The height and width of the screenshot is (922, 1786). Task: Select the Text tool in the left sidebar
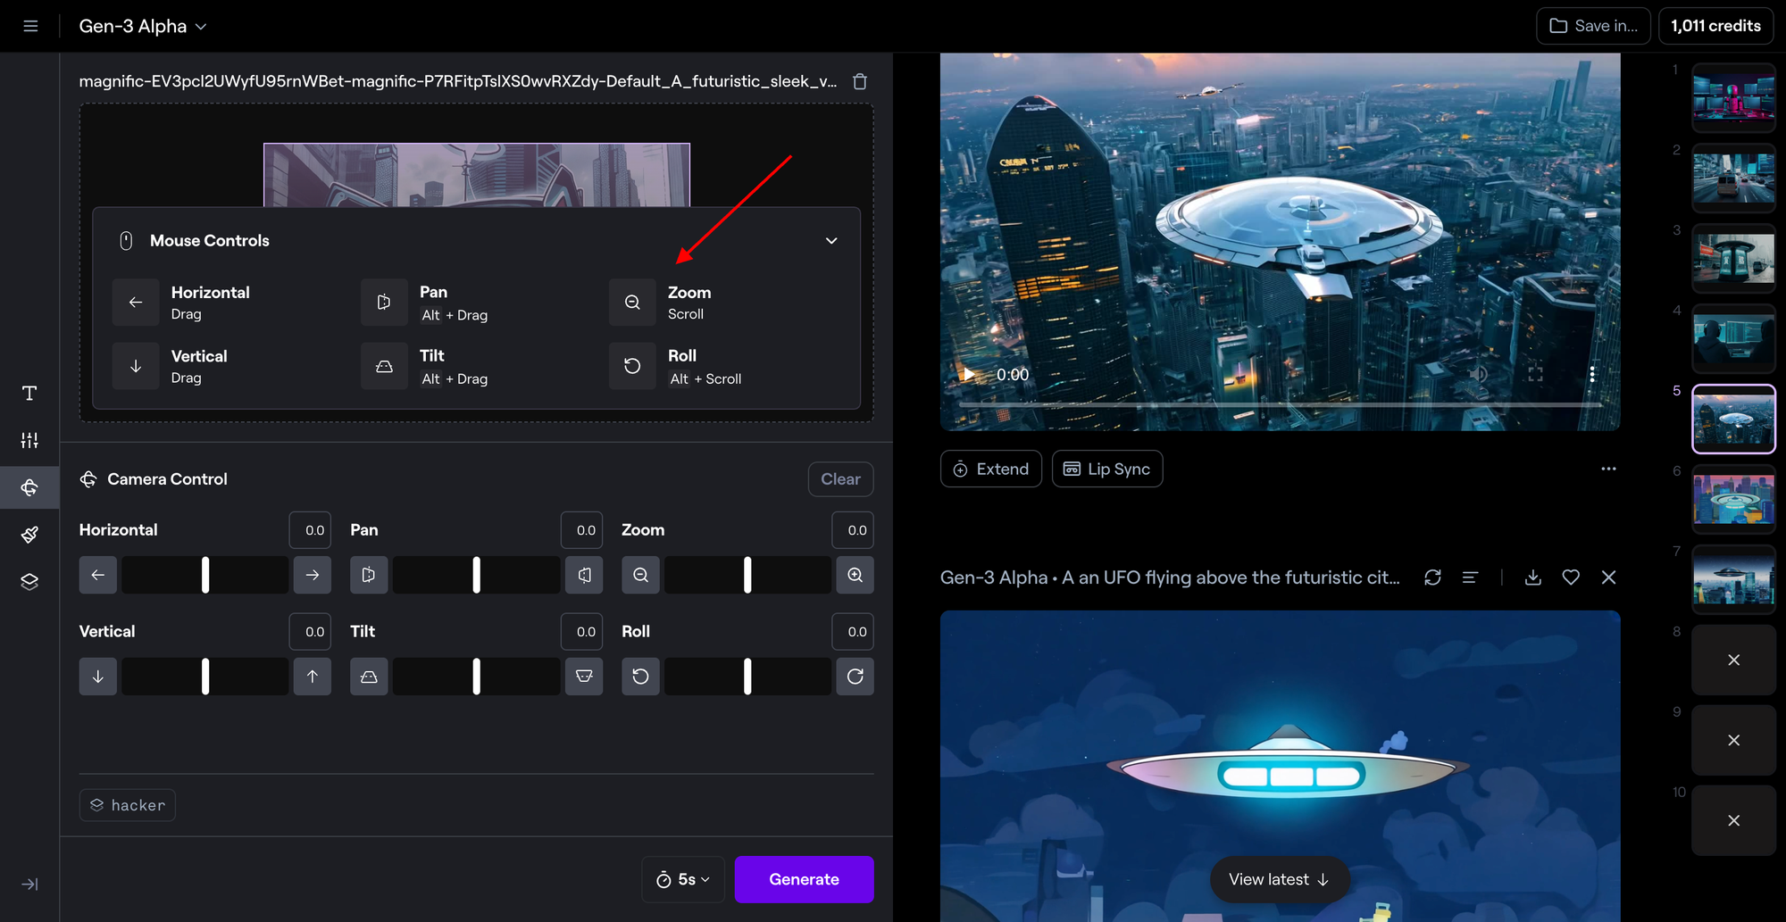29,393
